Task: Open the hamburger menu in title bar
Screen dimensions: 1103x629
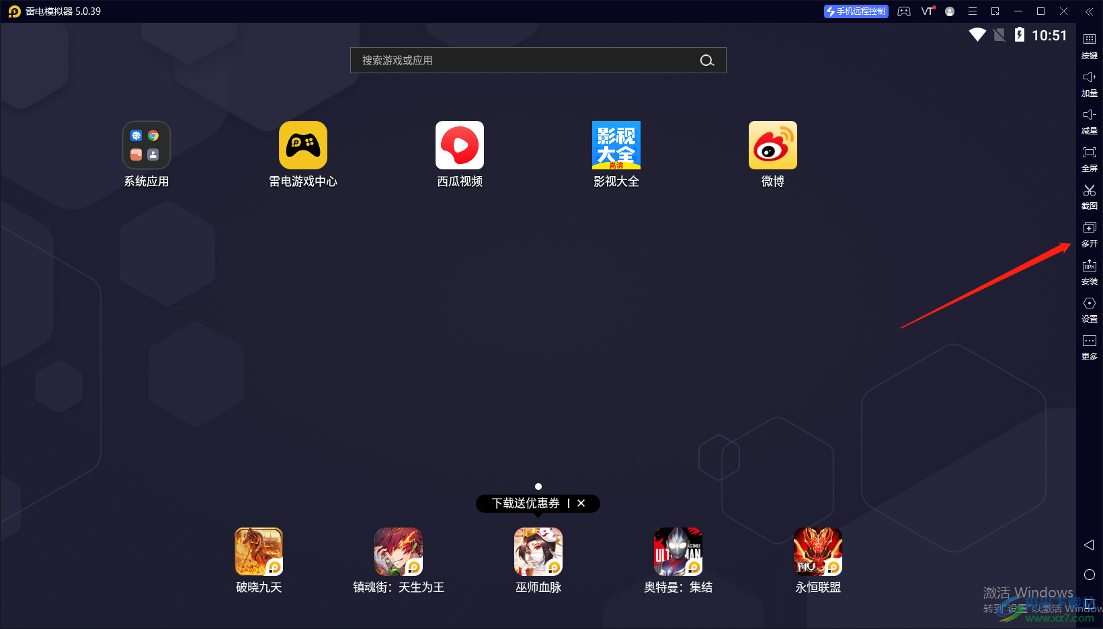Action: coord(973,11)
